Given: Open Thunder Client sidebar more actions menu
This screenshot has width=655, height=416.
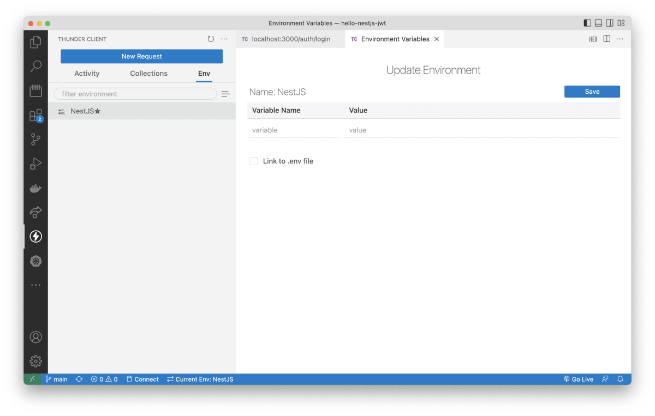Looking at the screenshot, I should pyautogui.click(x=224, y=39).
